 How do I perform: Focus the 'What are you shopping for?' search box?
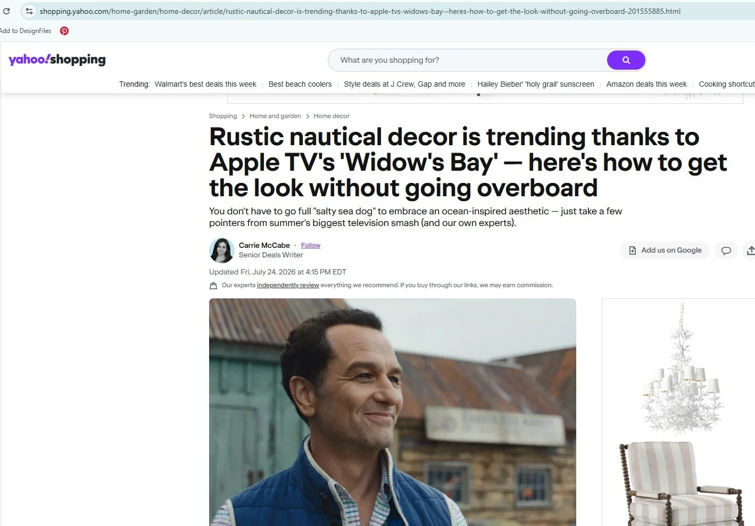point(468,60)
